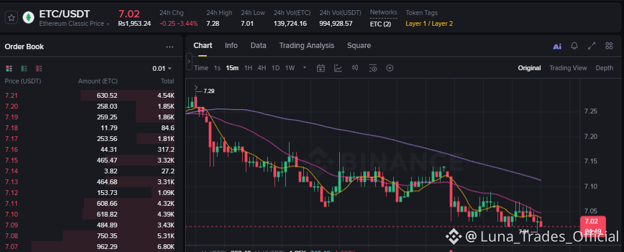Add ETC/USDT to favorites with the star
Image resolution: width=624 pixels, height=252 pixels.
pos(11,17)
